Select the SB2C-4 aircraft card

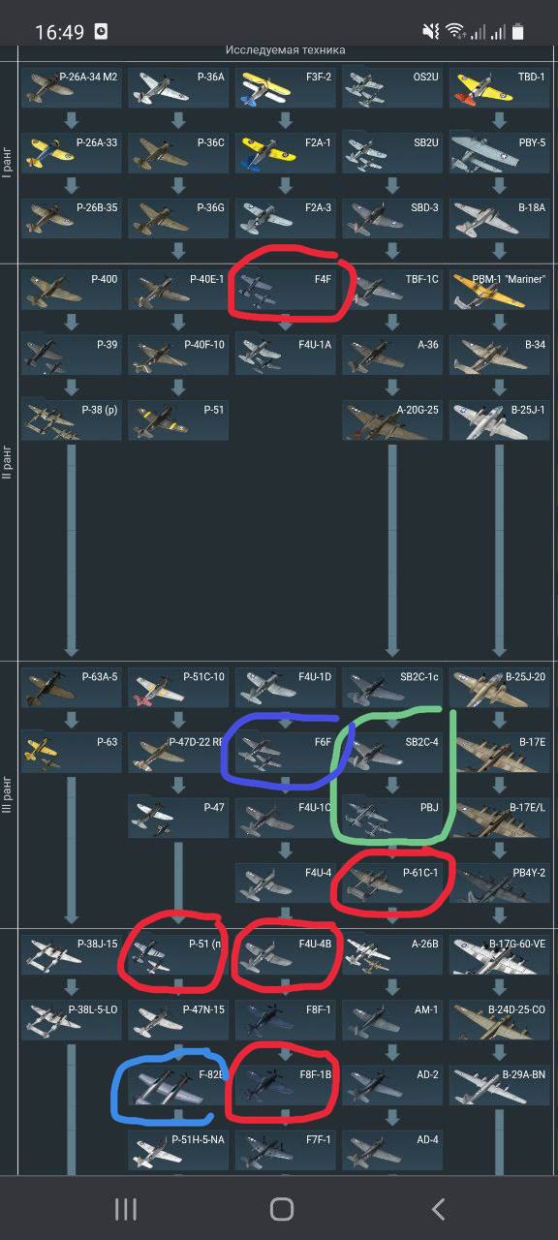pyautogui.click(x=392, y=753)
